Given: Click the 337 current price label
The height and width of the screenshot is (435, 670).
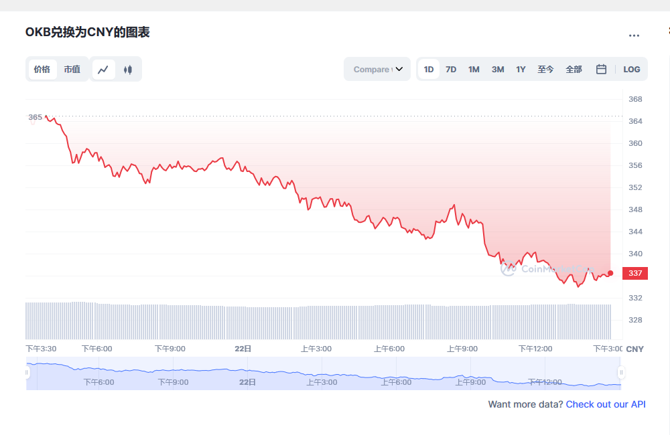Looking at the screenshot, I should tap(635, 273).
